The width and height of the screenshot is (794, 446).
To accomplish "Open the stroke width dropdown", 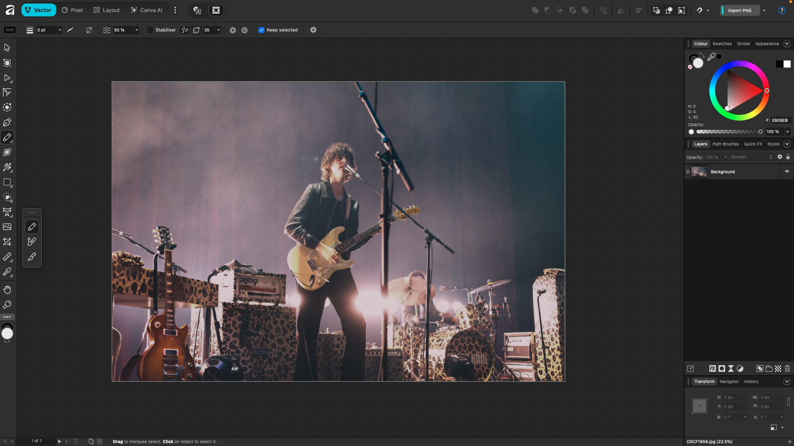I will 60,30.
